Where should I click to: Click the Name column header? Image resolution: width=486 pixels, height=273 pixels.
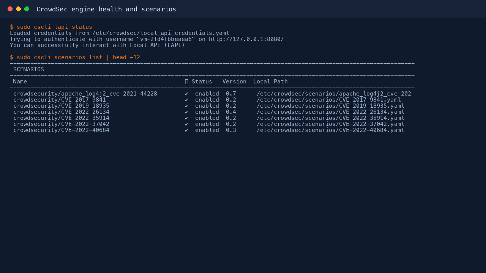(x=20, y=82)
